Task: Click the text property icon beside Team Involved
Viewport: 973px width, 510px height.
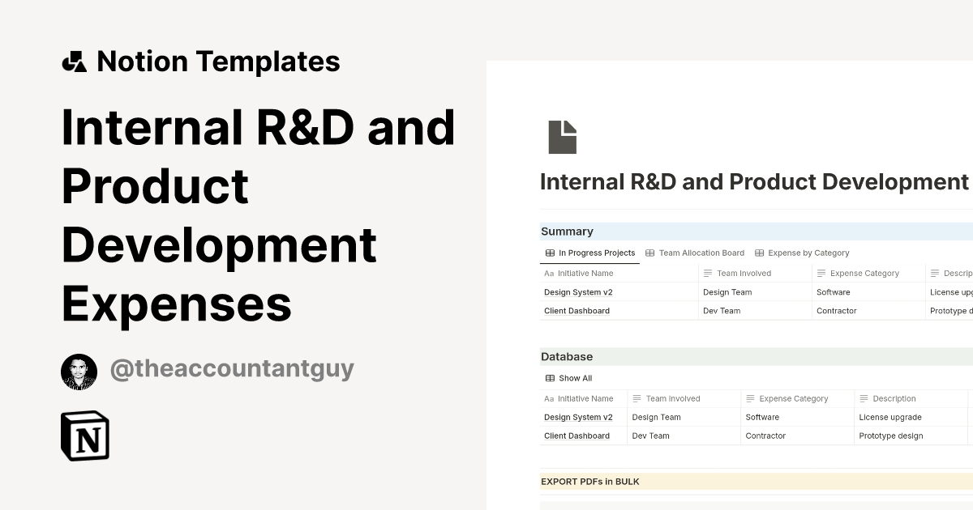Action: [709, 274]
